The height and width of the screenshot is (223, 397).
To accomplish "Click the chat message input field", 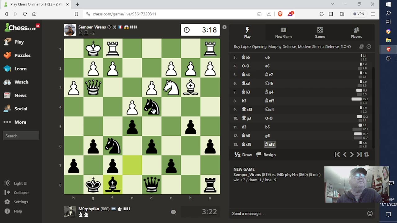I will pos(298,213).
